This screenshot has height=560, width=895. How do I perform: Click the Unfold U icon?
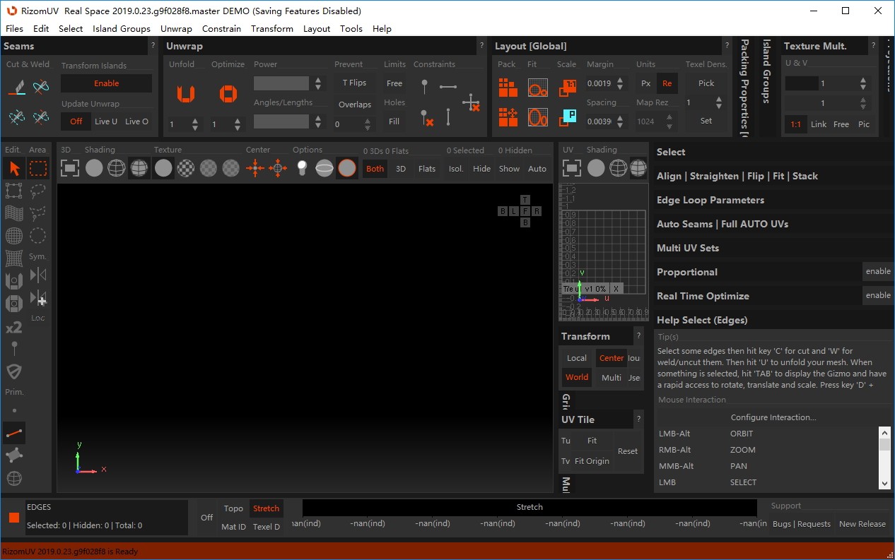click(x=185, y=93)
